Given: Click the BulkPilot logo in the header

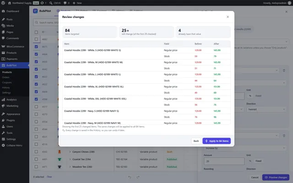Looking at the screenshot, I should pyautogui.click(x=35, y=11).
